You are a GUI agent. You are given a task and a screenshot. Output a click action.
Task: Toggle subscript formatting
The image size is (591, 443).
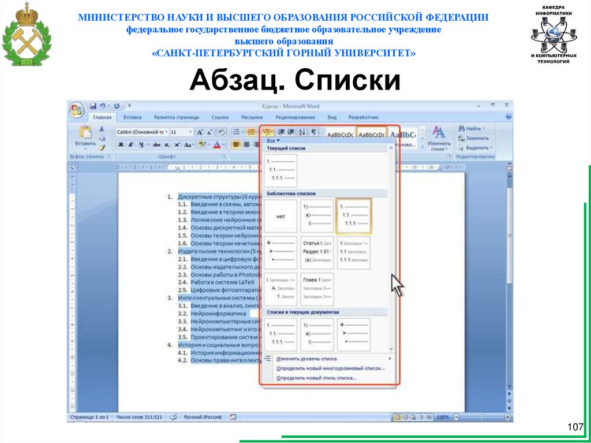coord(167,144)
